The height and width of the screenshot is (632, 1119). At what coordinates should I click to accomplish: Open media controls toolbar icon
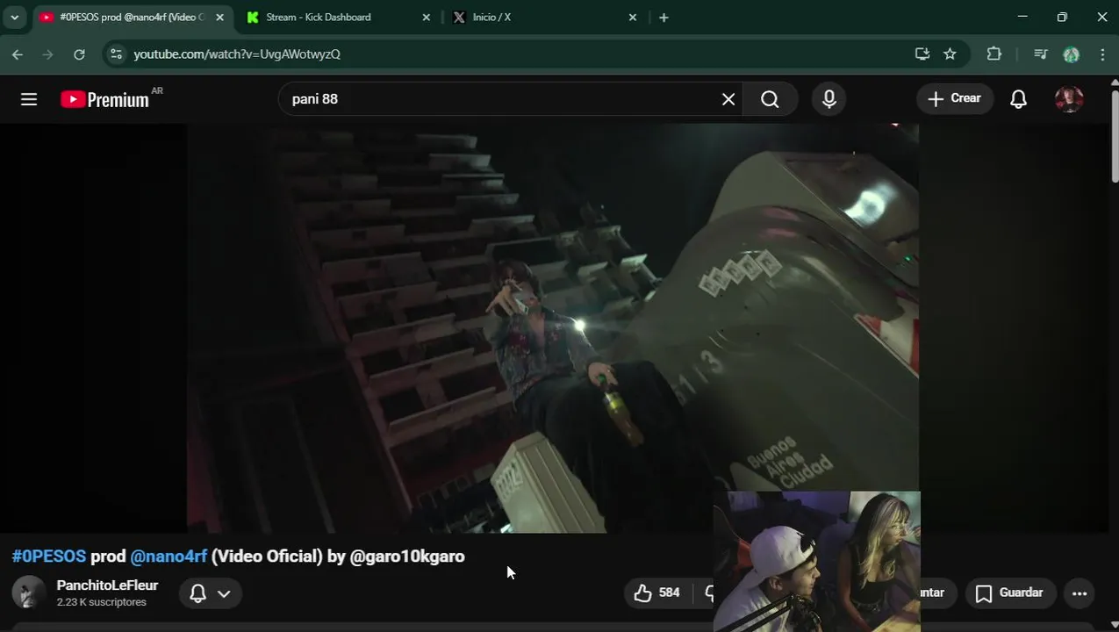1041,54
